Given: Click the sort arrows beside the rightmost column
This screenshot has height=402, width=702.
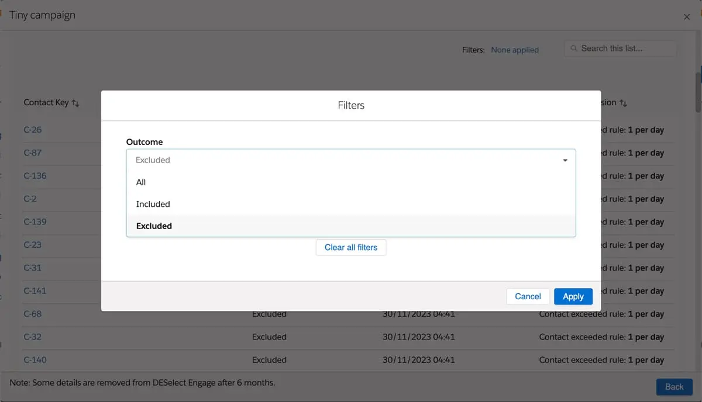Looking at the screenshot, I should pyautogui.click(x=623, y=103).
